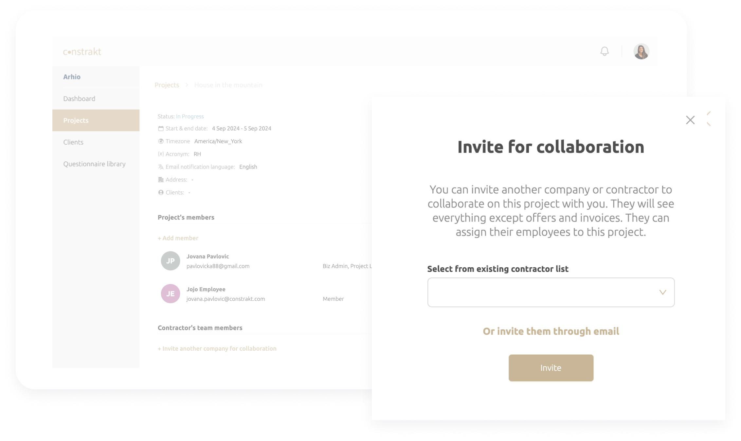Click the JE member avatar

tap(170, 293)
